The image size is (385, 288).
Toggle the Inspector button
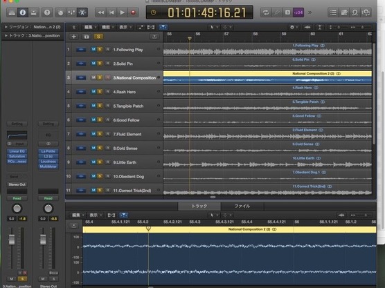tap(23, 12)
